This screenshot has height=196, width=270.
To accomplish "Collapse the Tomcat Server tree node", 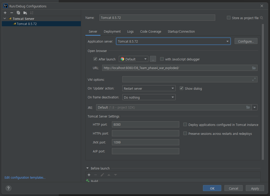I will (x=5, y=18).
